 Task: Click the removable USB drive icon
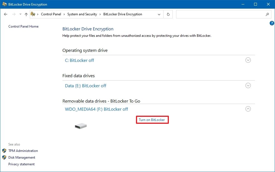click(81, 126)
